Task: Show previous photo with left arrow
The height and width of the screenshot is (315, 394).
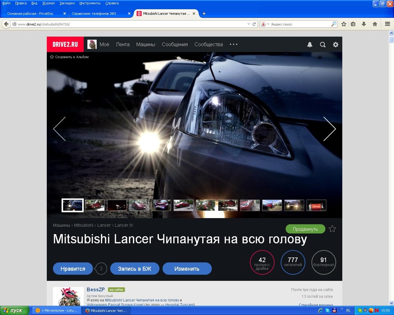Action: 59,129
